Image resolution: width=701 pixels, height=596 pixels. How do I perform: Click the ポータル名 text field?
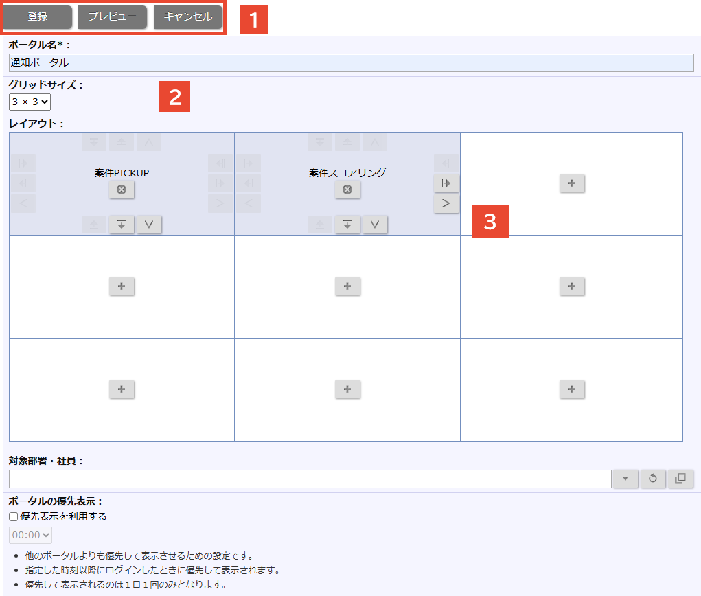351,62
